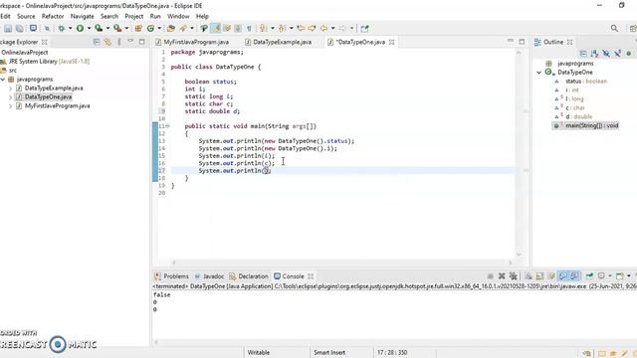Expand DataTypeExample.java in Package Explorer
This screenshot has height=358, width=637.
point(10,89)
